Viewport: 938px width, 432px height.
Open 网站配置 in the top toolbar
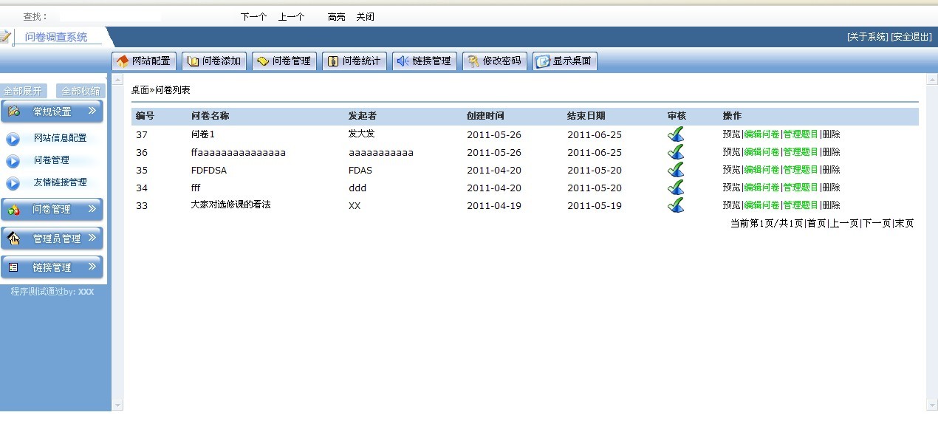coord(144,61)
